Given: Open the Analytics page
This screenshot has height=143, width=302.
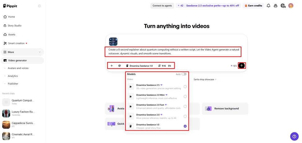Looking at the screenshot, I should (13, 76).
